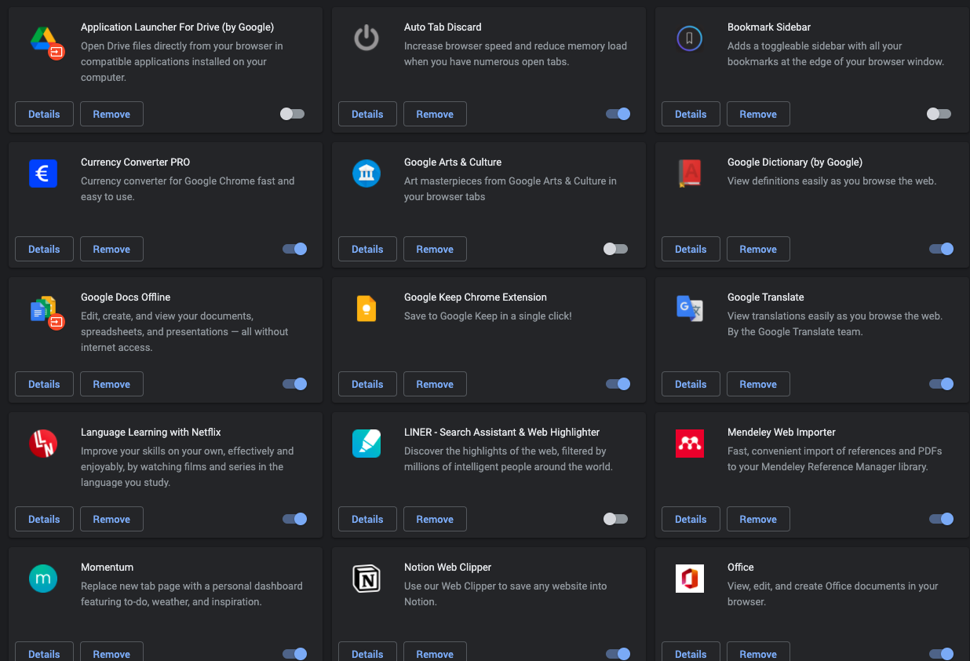Remove Currency Converter PRO extension
The height and width of the screenshot is (661, 970).
[x=111, y=249]
